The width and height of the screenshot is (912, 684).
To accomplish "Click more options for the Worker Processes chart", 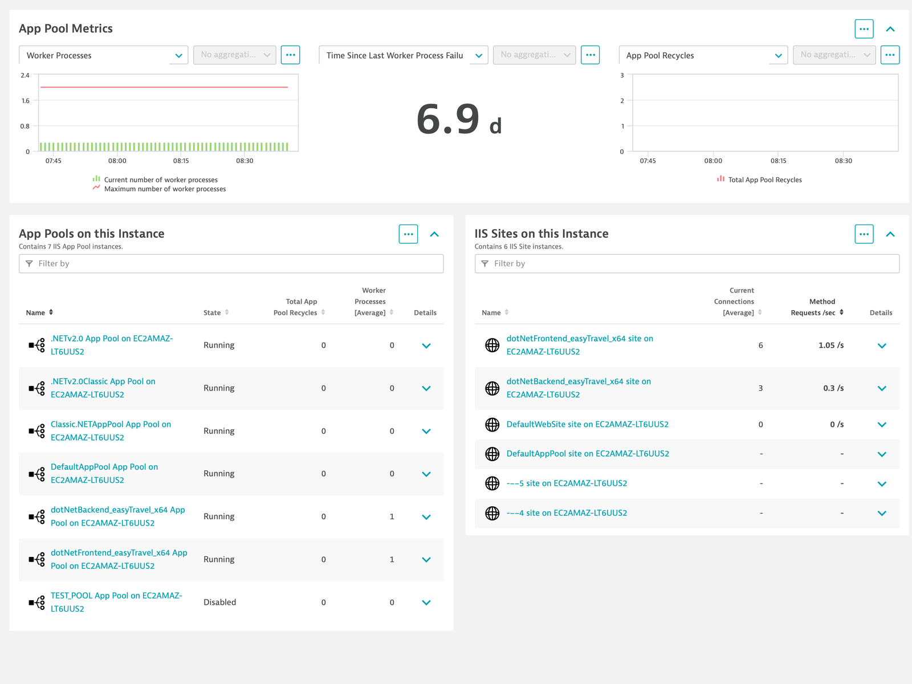I will coord(291,55).
